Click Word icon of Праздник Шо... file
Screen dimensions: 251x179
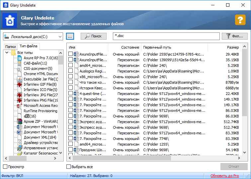click(76, 150)
